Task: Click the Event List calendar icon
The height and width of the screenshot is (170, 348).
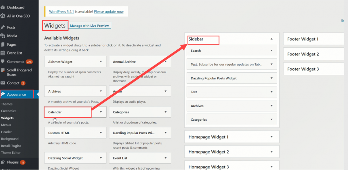Action: 3,53
